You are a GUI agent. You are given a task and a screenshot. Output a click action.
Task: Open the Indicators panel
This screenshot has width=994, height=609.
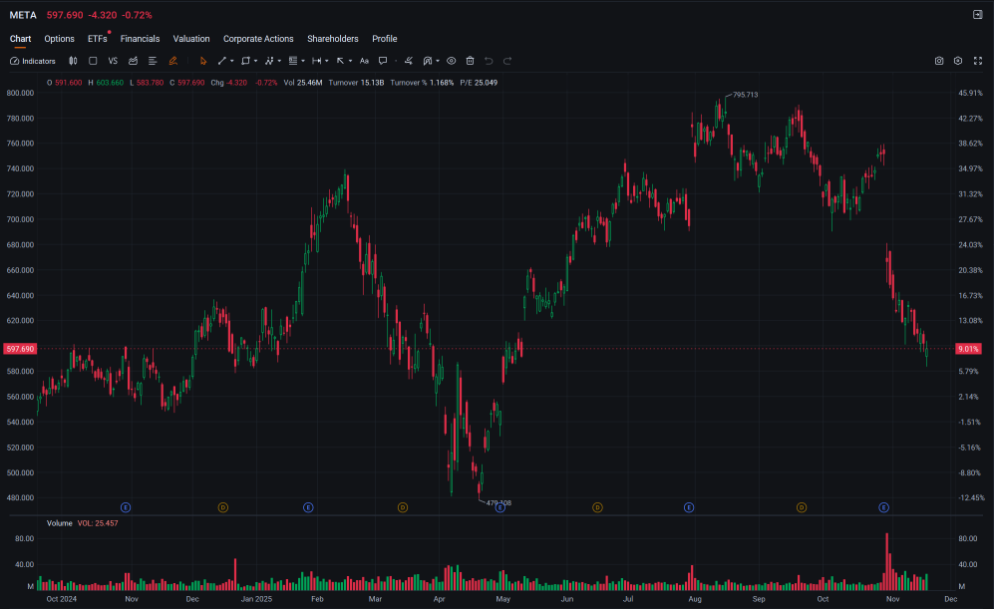33,61
